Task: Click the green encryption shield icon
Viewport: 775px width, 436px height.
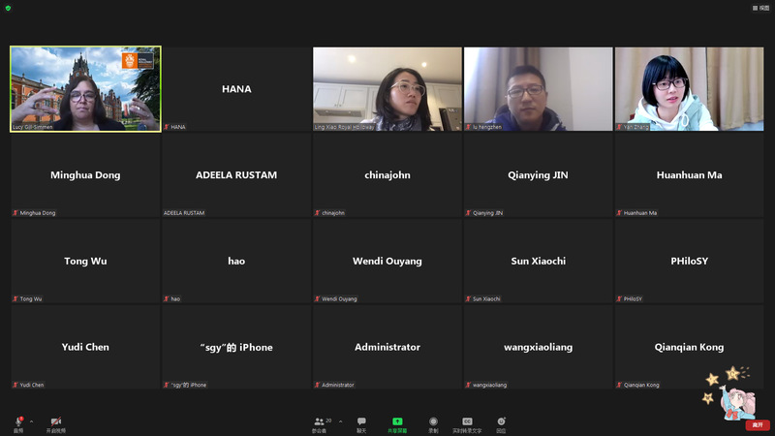Action: (9, 8)
